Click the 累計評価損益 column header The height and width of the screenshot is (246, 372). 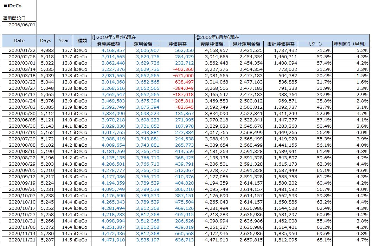(280, 44)
